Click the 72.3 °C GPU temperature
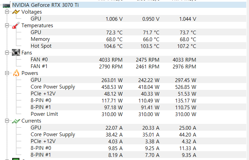Viewport: 249px width, 160px height. pyautogui.click(x=114, y=33)
